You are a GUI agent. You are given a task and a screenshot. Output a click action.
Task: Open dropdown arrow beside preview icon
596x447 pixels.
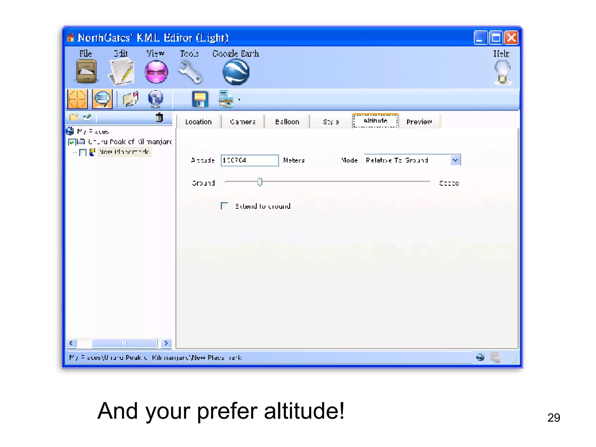click(239, 100)
